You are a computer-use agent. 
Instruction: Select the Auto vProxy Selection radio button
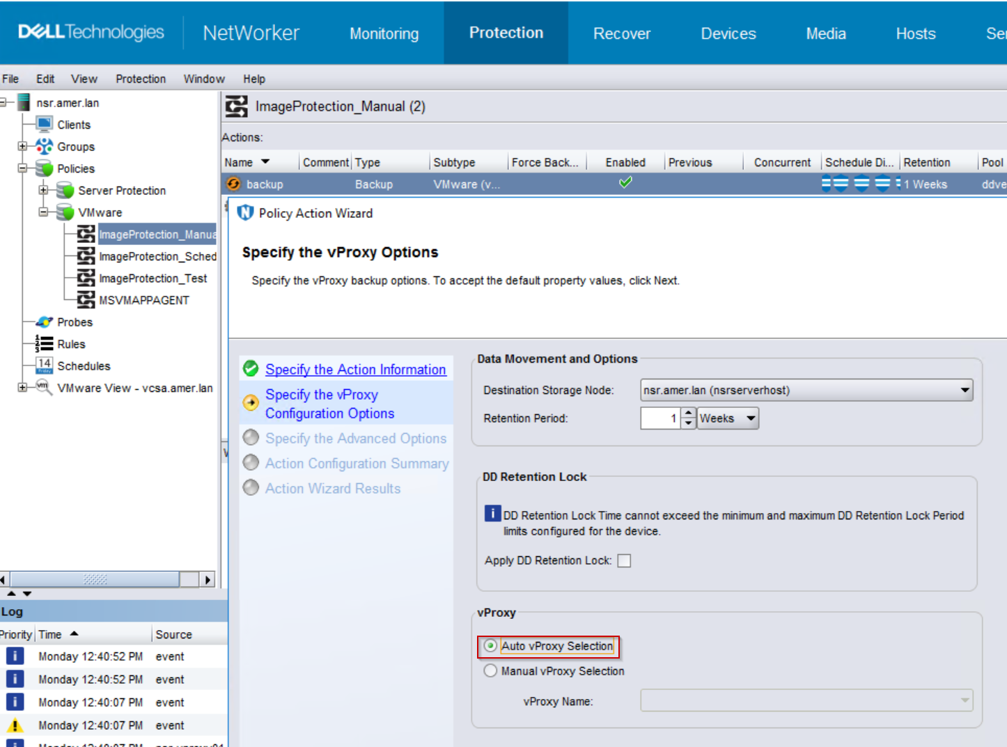pos(490,646)
